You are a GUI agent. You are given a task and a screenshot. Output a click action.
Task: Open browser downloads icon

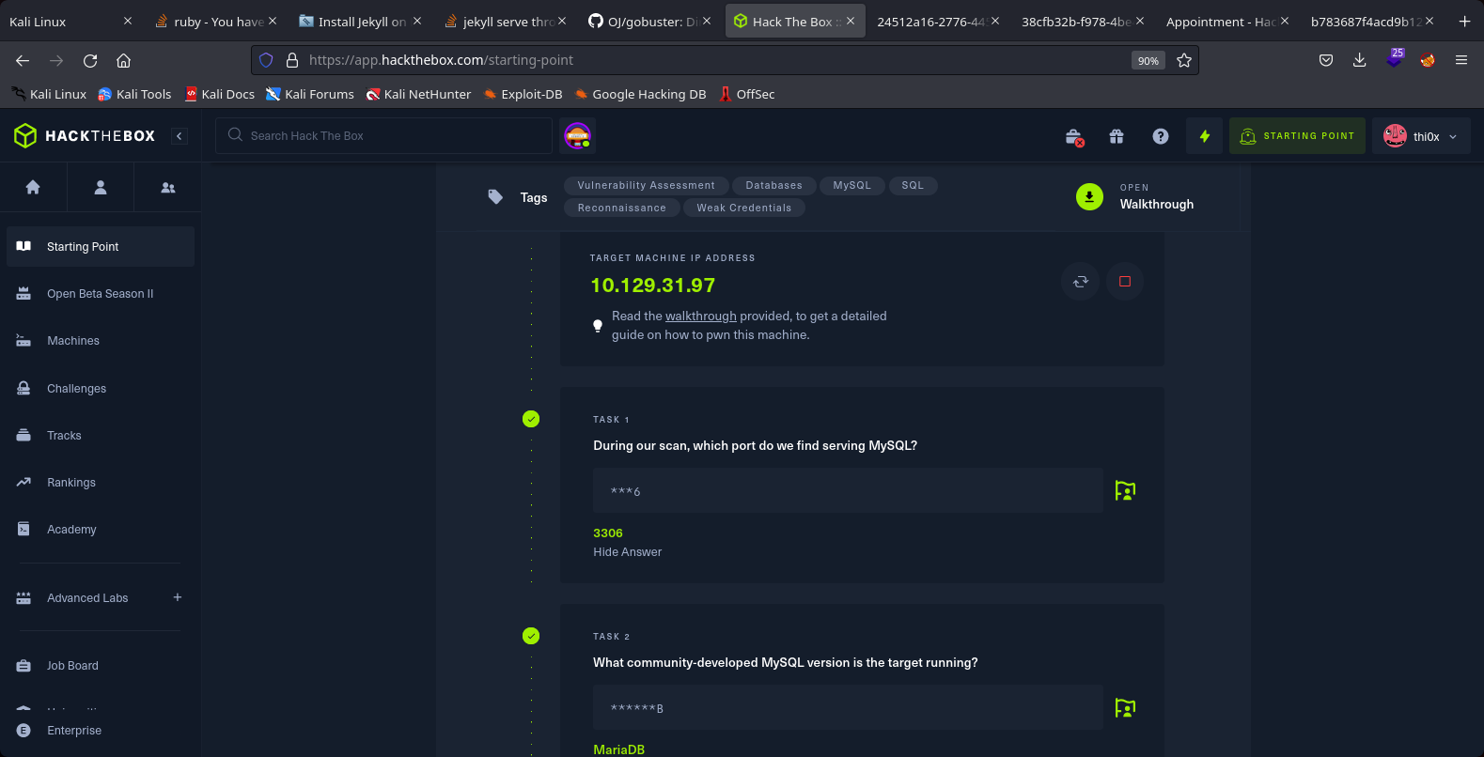click(1359, 60)
